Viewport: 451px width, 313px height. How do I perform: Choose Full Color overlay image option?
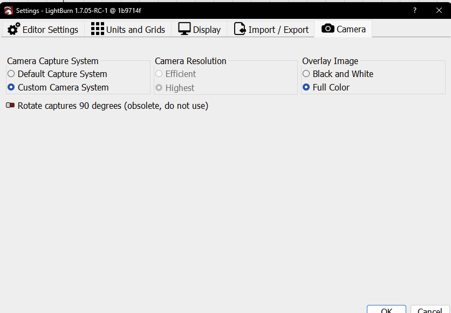pyautogui.click(x=306, y=87)
